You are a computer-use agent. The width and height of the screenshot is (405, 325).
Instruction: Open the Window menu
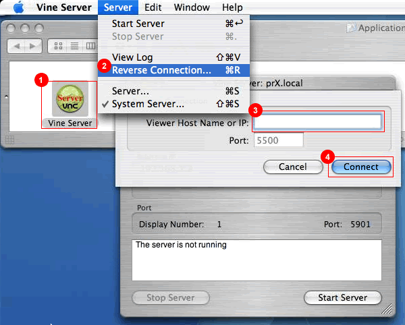tap(192, 7)
